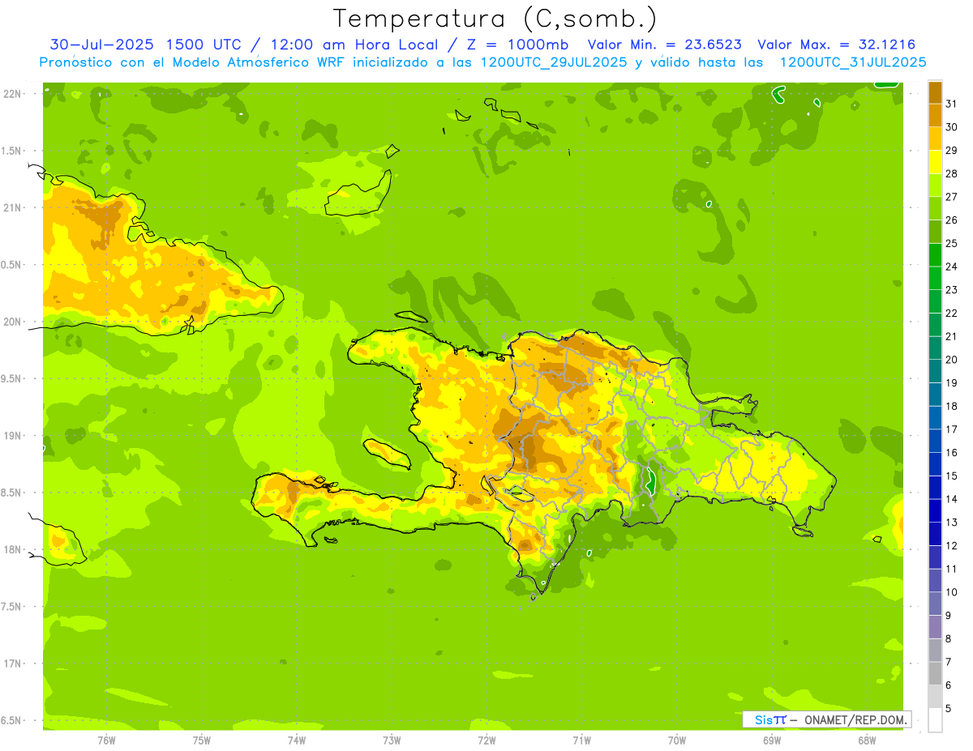This screenshot has width=973, height=751.
Task: Click the teal colorbar band between 19 and 20
Action: (x=936, y=371)
